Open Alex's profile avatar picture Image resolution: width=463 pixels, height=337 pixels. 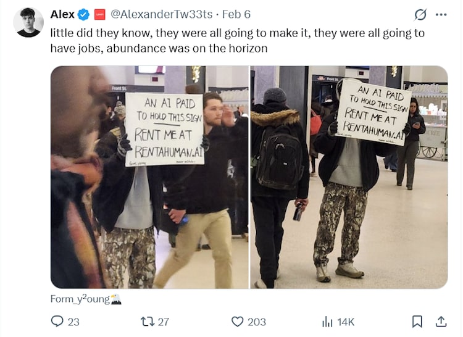tap(28, 22)
